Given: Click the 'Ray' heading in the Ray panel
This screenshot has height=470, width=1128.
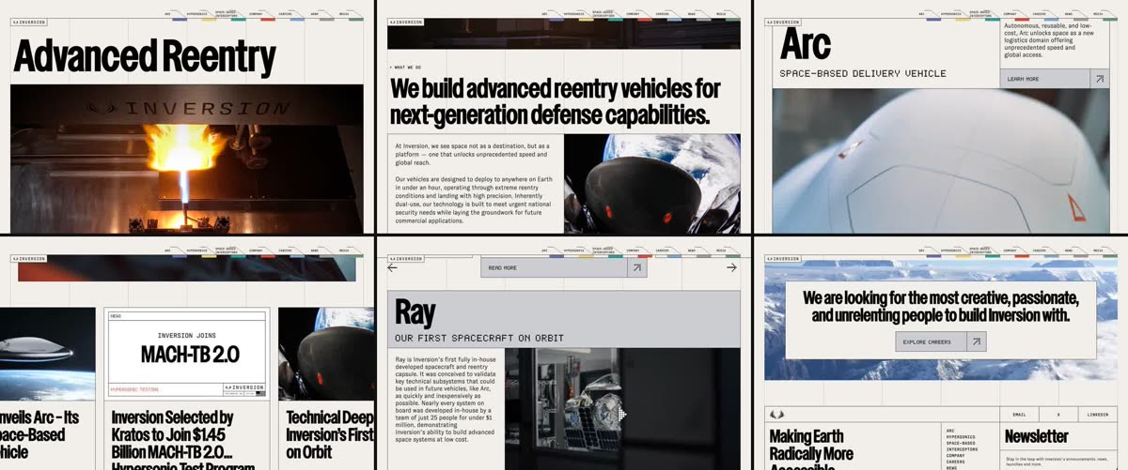Looking at the screenshot, I should pyautogui.click(x=415, y=311).
